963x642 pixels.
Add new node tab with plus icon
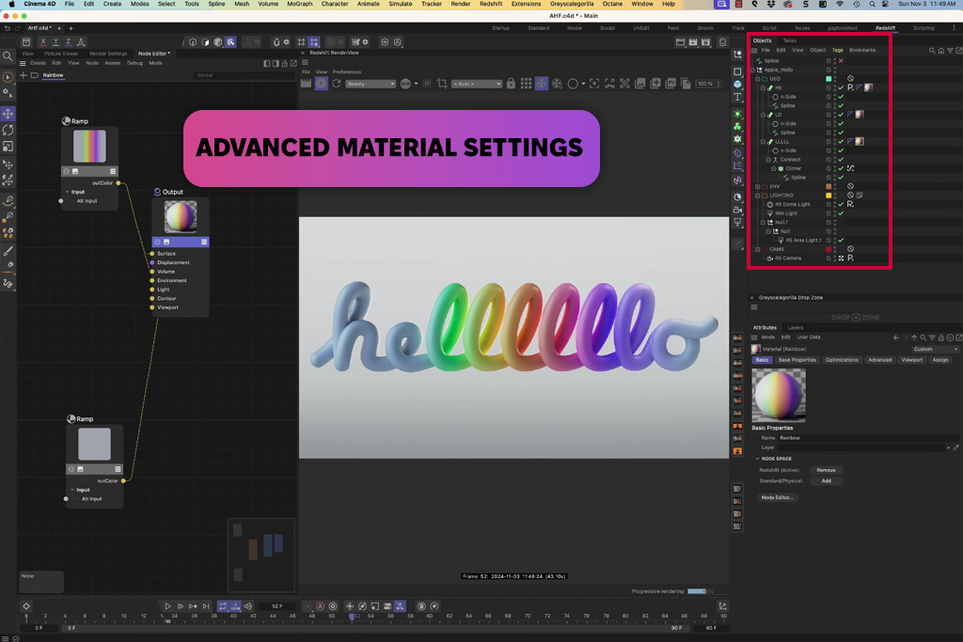coord(24,75)
